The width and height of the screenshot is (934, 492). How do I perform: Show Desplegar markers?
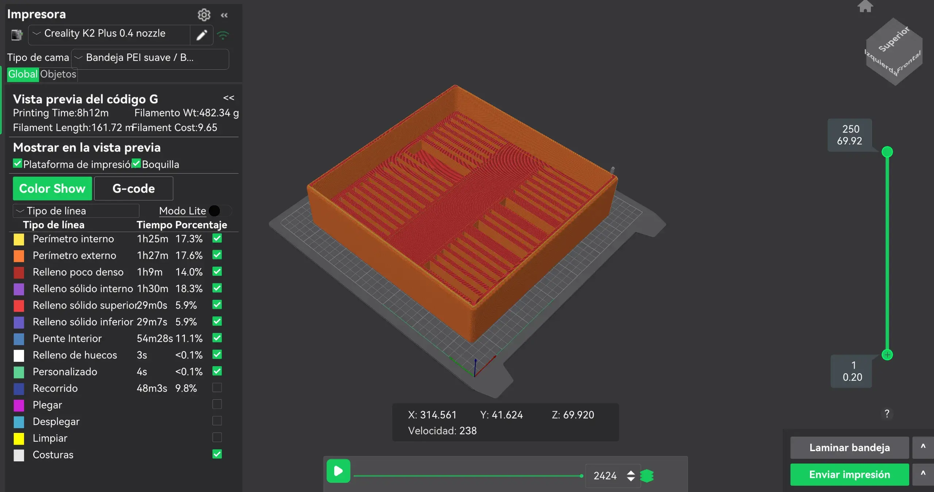click(217, 421)
